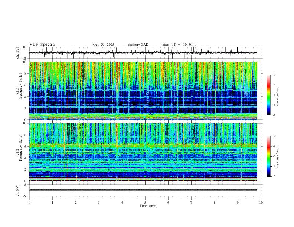Click the "-3" label on ch.2 color bar
The image size is (294, 227).
point(274,136)
